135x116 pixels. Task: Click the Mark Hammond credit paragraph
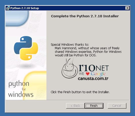(88, 52)
